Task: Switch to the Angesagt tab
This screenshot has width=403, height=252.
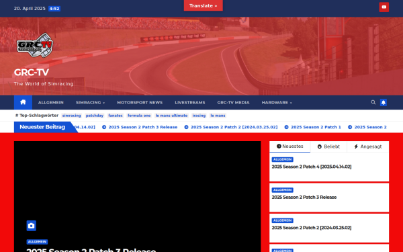Action: coord(368,146)
